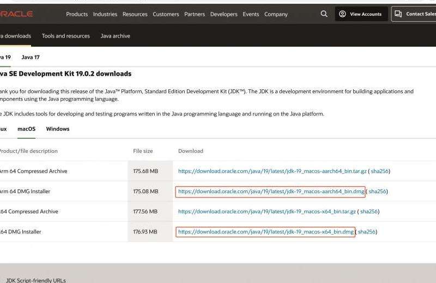
Task: Open the Products menu
Action: pyautogui.click(x=77, y=14)
